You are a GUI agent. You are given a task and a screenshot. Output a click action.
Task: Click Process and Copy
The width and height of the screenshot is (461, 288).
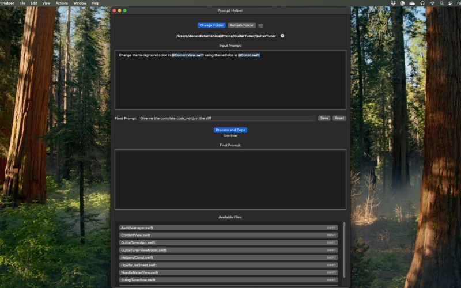coord(230,130)
